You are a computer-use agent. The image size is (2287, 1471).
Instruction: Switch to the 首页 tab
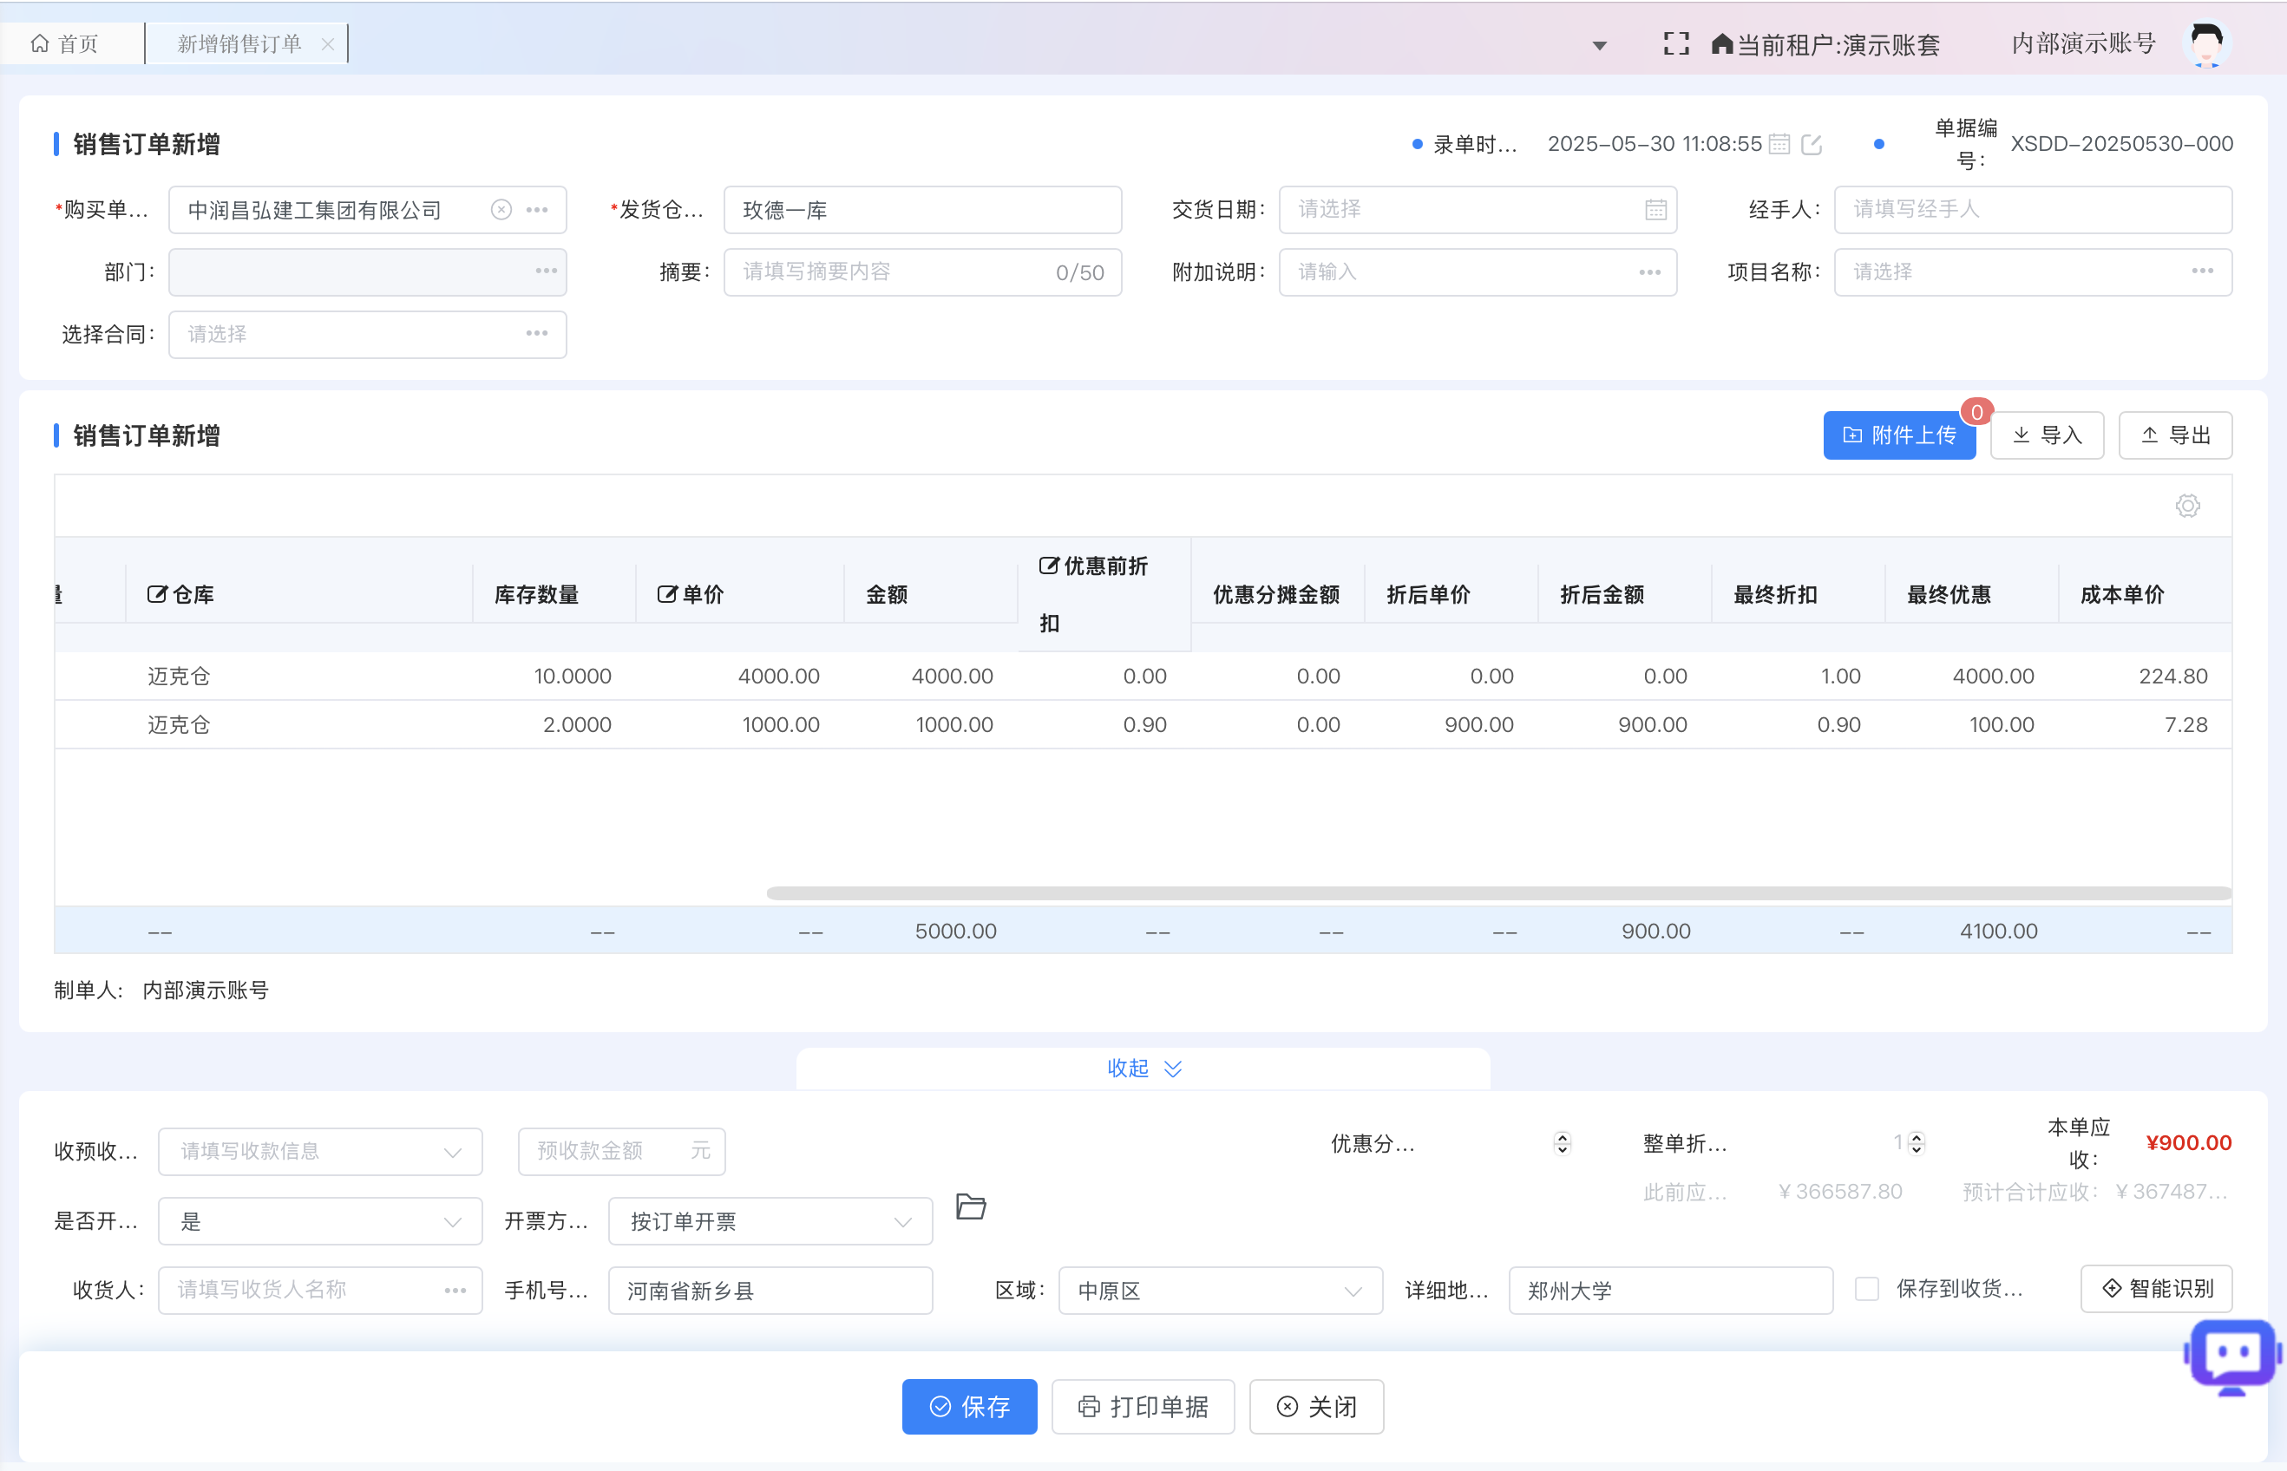coord(66,42)
